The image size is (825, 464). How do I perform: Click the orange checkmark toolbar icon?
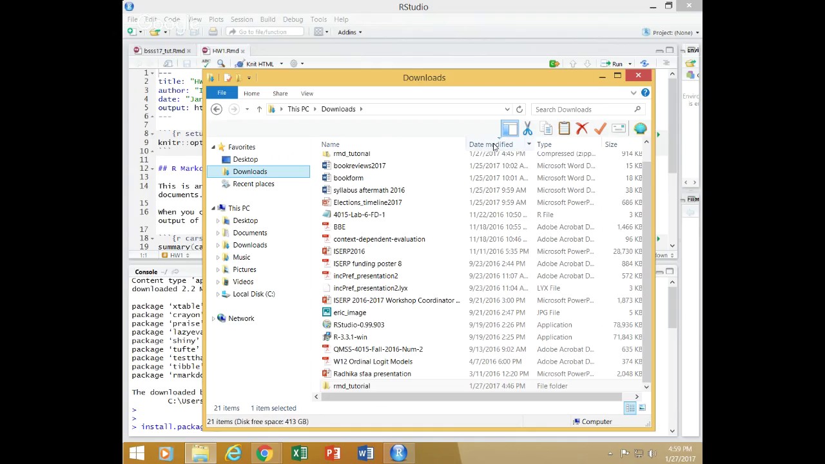600,129
